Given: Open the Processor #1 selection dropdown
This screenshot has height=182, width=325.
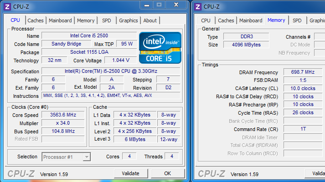Looking at the screenshot, I should pyautogui.click(x=66, y=157).
